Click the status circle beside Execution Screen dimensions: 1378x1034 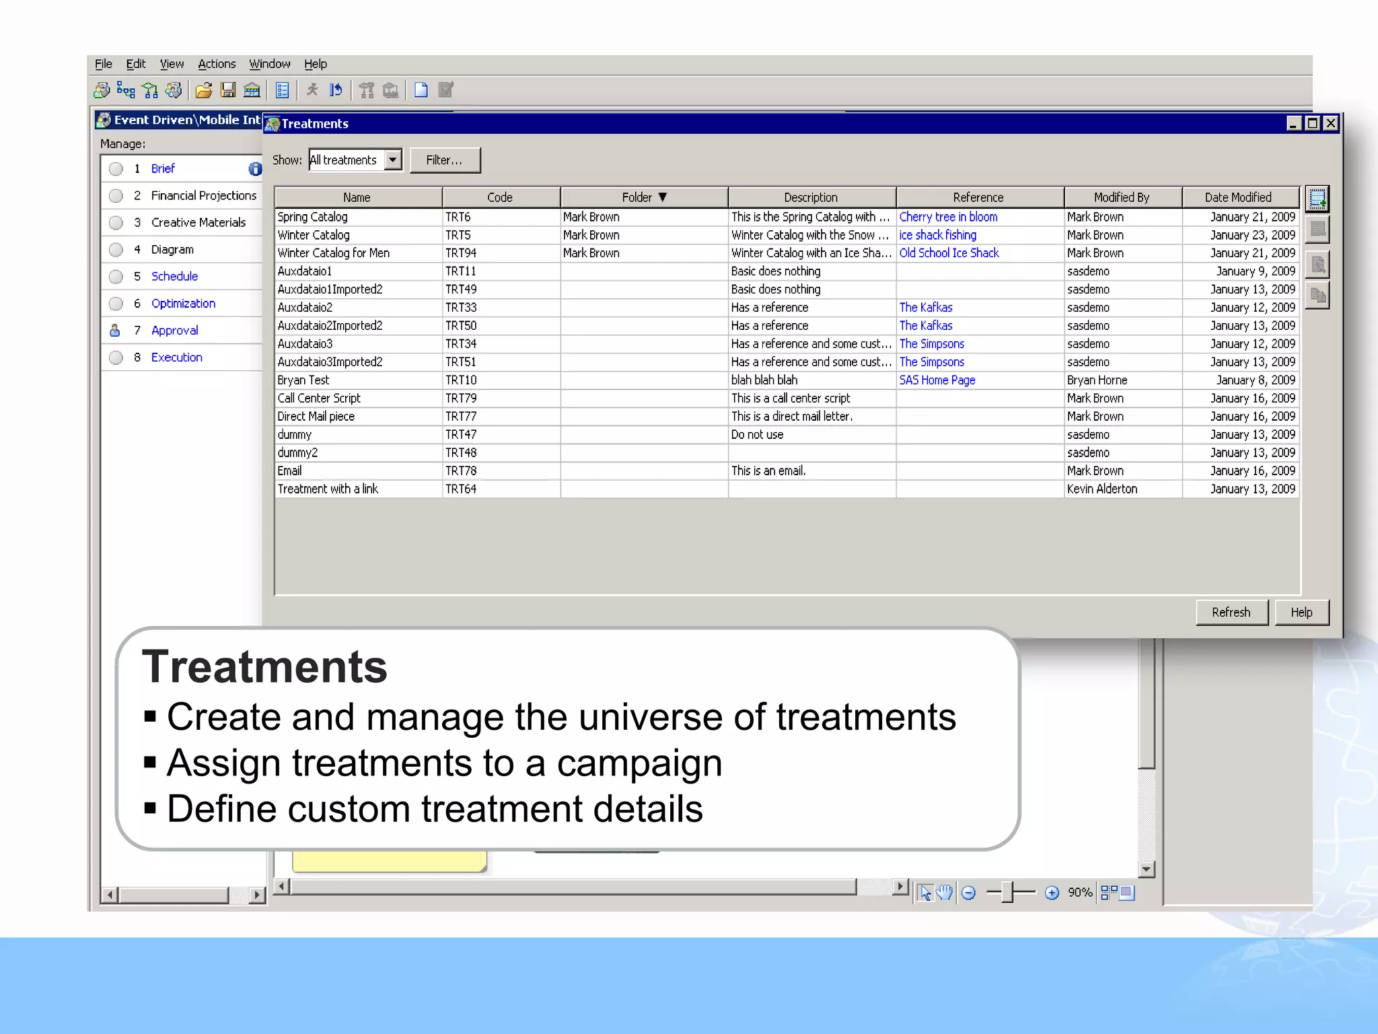(x=116, y=357)
